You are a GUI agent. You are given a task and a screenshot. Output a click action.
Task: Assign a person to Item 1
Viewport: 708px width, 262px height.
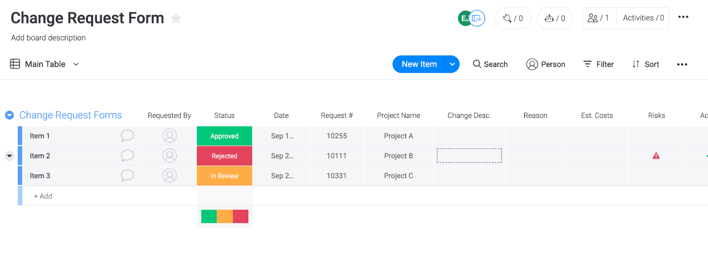[170, 136]
